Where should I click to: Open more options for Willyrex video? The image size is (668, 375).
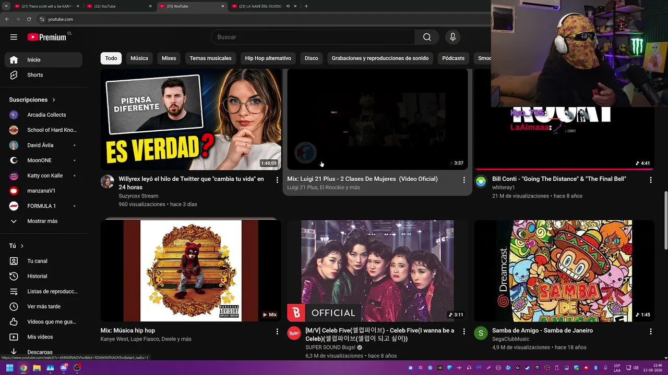[277, 180]
